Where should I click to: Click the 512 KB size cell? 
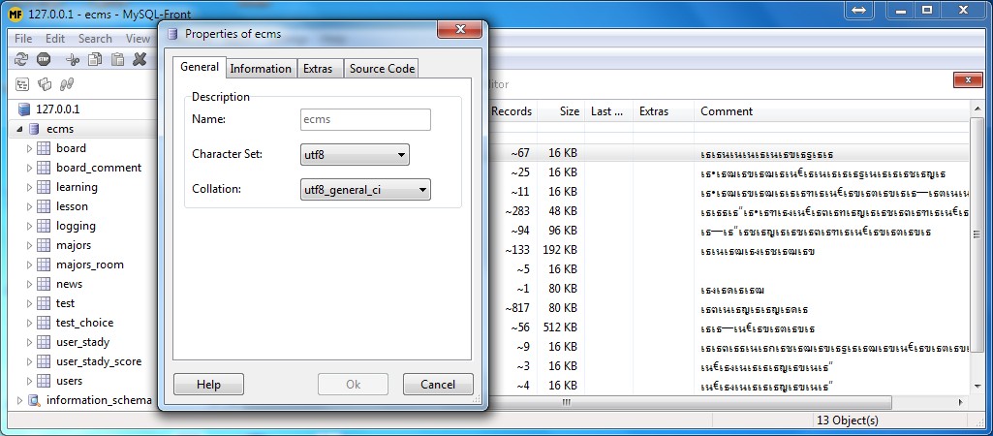(x=560, y=327)
